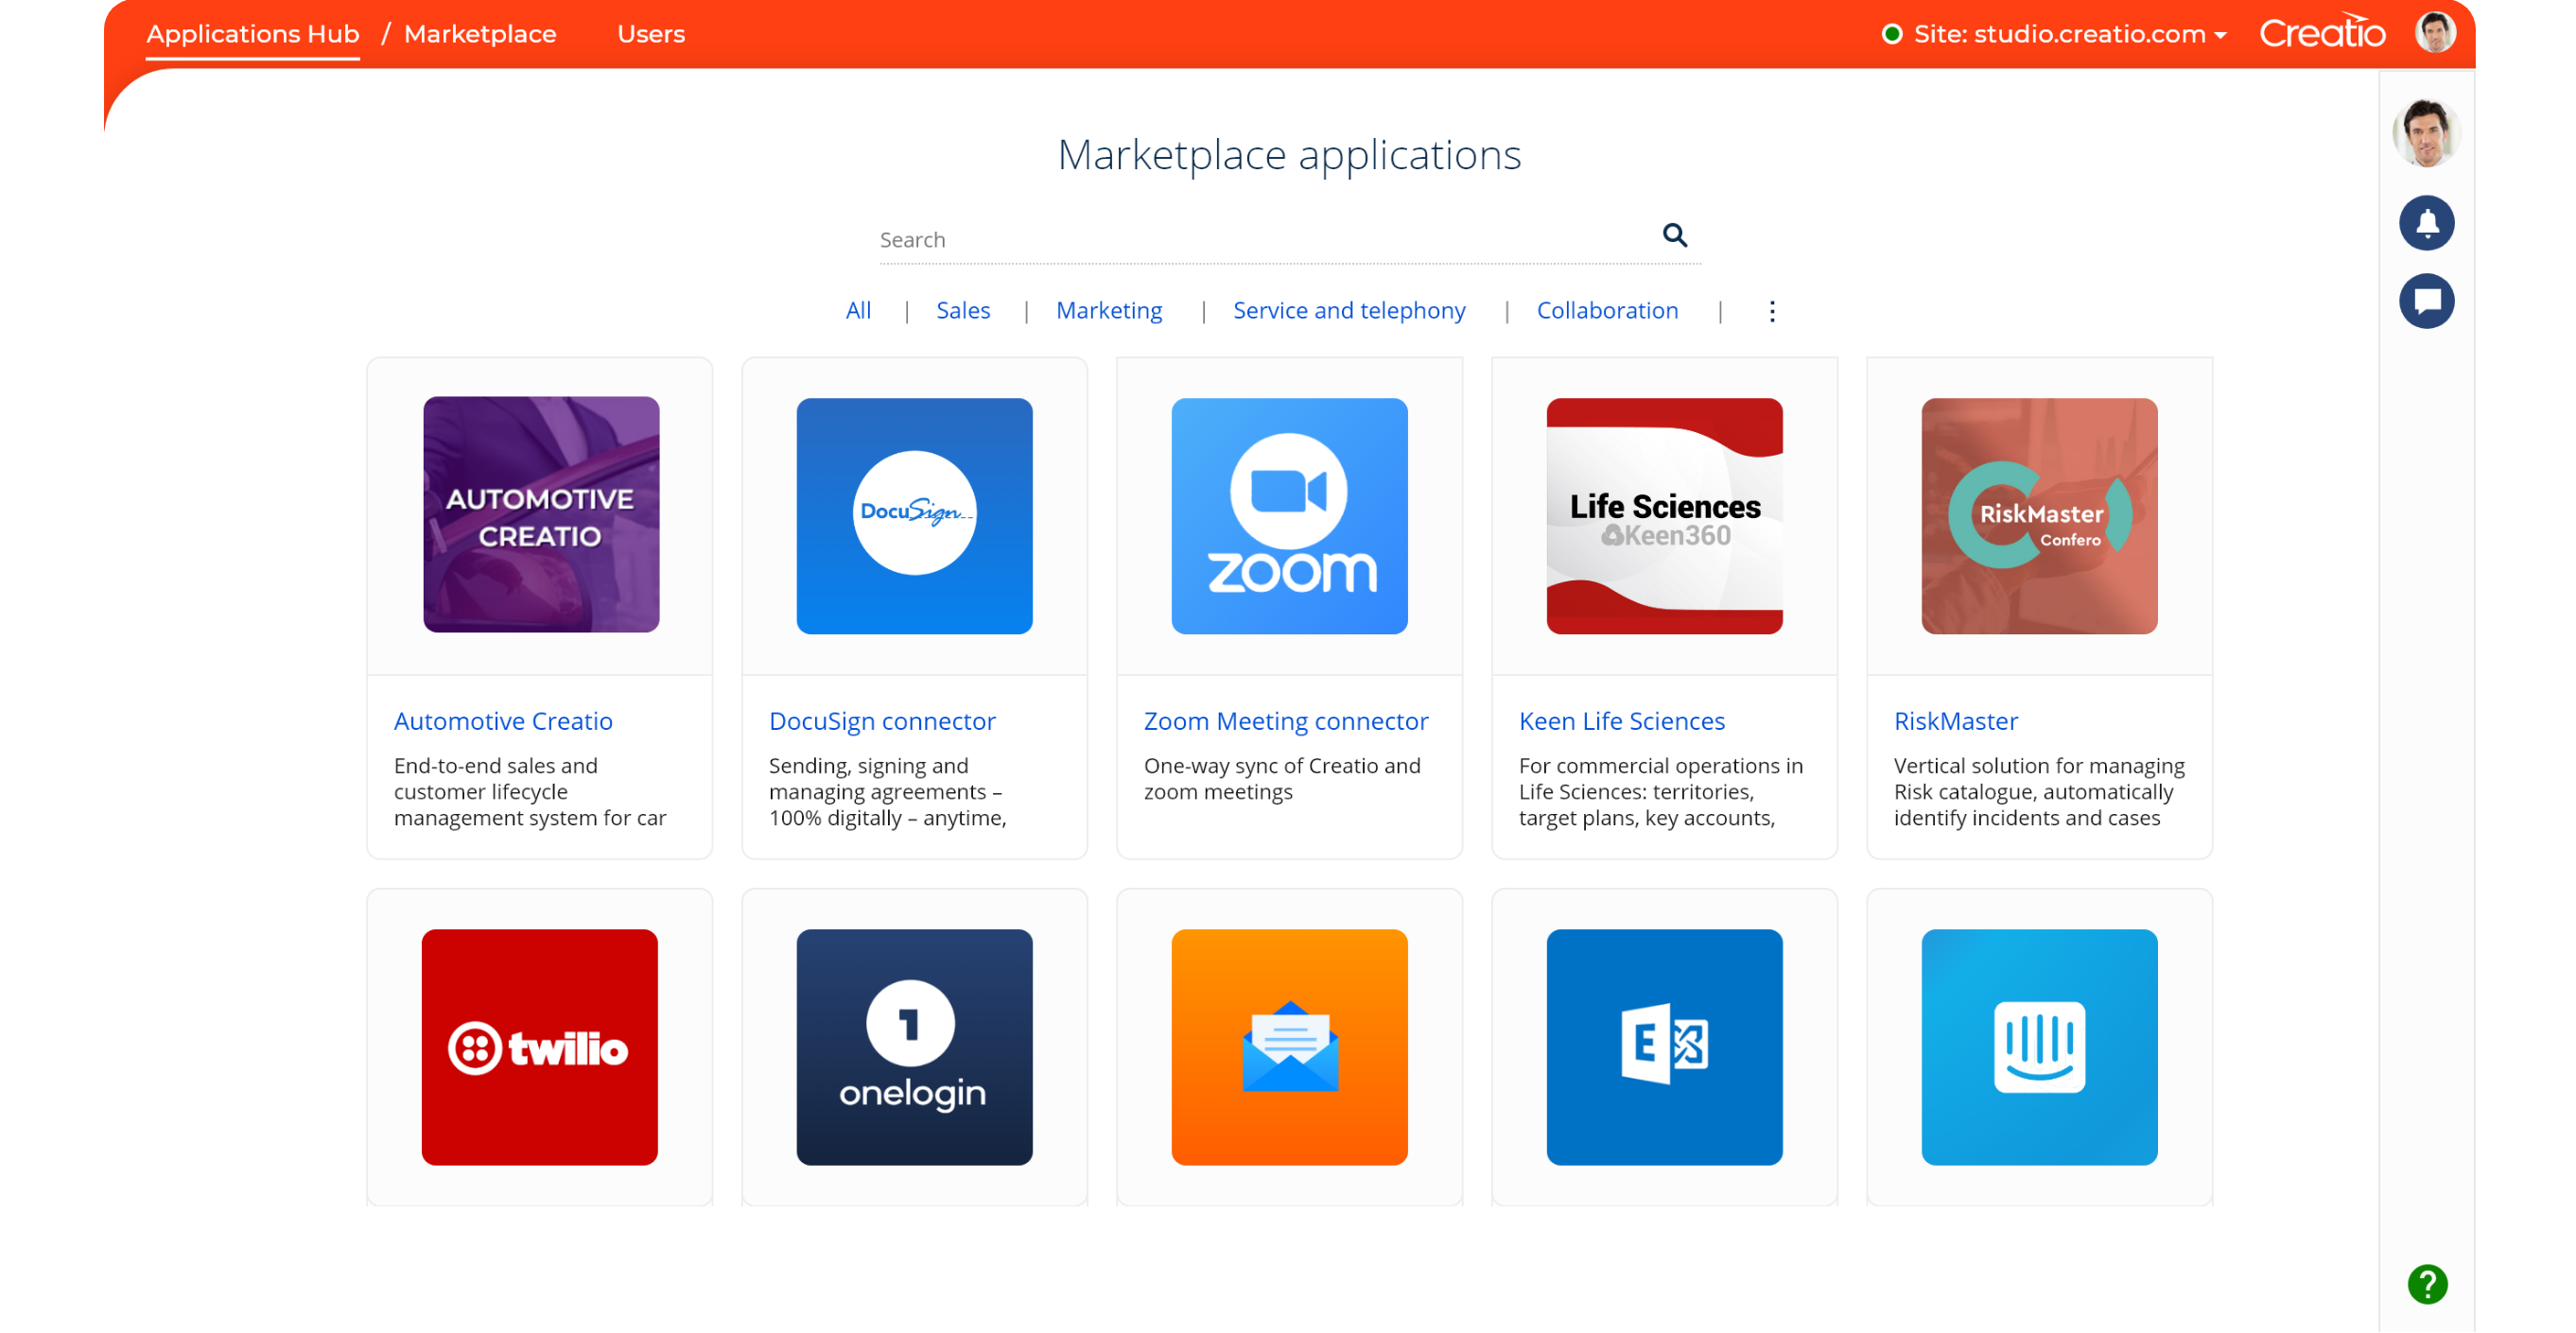Open the notifications bell on the right sidebar
Viewport: 2576px width, 1333px height.
(x=2427, y=223)
